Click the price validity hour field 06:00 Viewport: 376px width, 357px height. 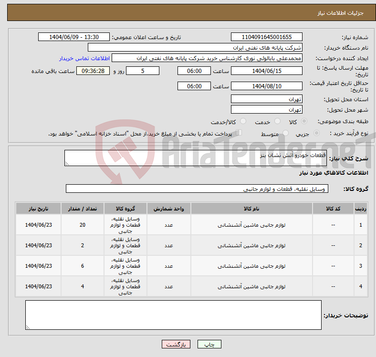(x=194, y=86)
